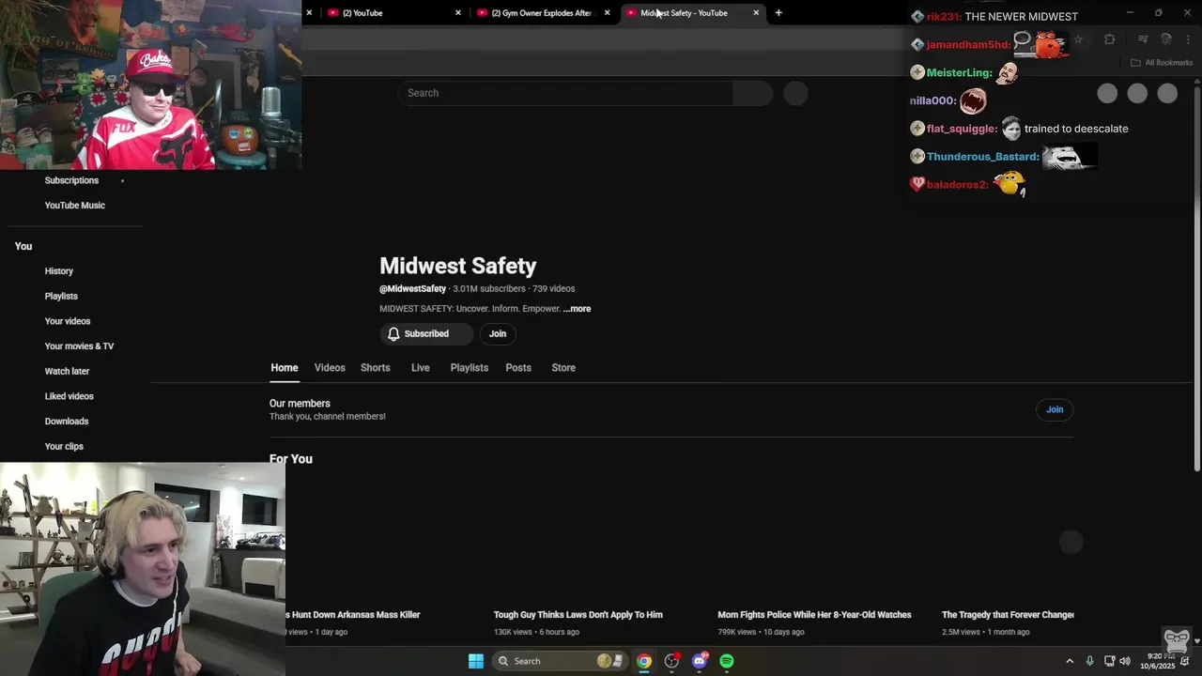Open the media controls icon in Chrome toolbar

[1143, 39]
